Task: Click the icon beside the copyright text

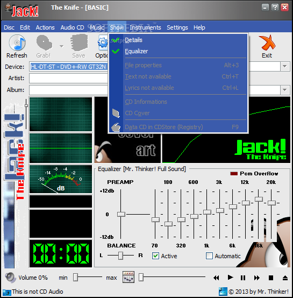Action: tap(223, 292)
